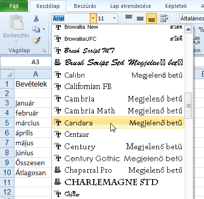Image resolution: width=204 pixels, height=199 pixels.
Task: Choose the Brush Script MT font
Action: (118, 50)
